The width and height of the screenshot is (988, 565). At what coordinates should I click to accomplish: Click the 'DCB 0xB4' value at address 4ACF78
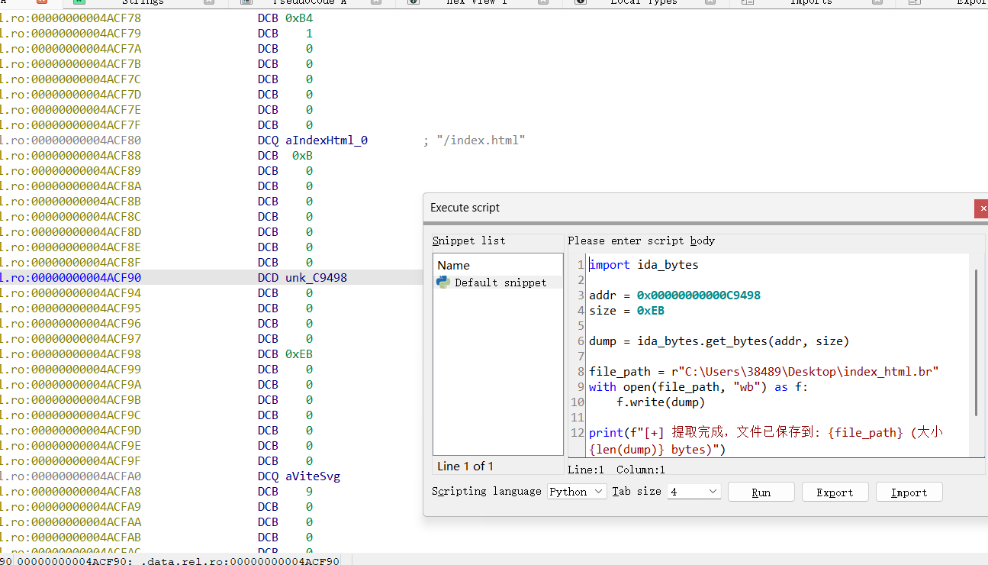[x=299, y=18]
